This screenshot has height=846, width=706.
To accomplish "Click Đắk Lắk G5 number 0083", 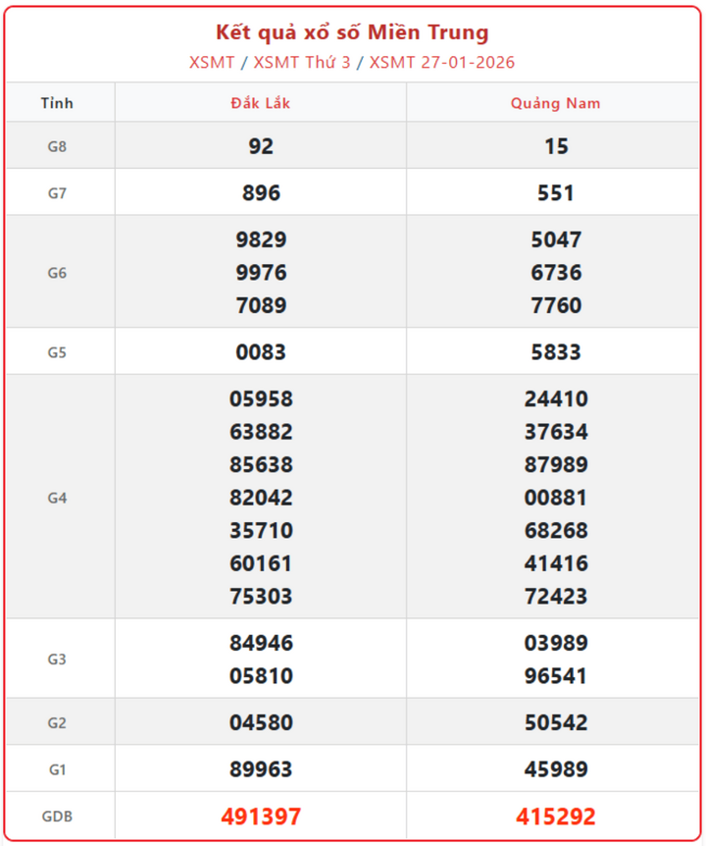I will tap(261, 351).
